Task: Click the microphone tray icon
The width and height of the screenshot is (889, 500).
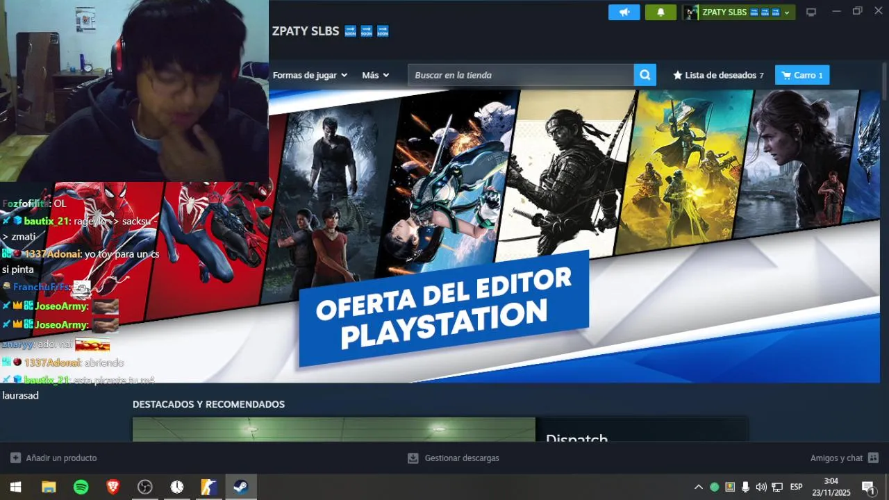Action: (745, 487)
